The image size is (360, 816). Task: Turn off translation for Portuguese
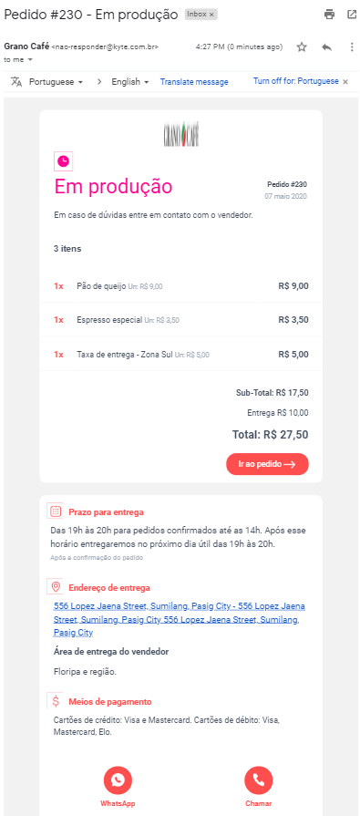coord(296,81)
